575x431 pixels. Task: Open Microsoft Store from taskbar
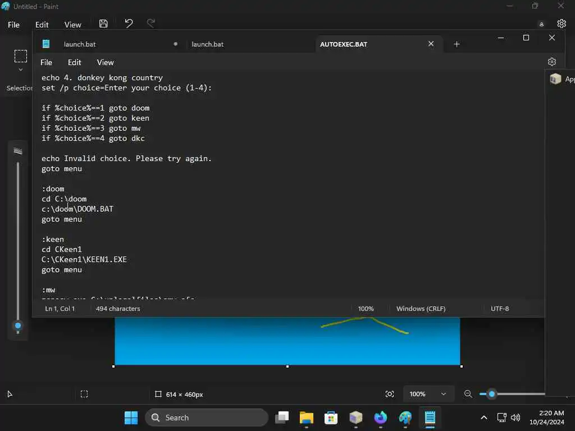331,418
